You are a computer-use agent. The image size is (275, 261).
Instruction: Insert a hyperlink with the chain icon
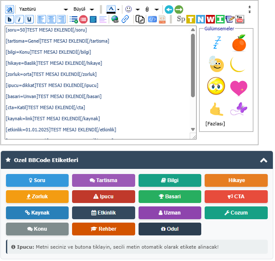(x=125, y=19)
